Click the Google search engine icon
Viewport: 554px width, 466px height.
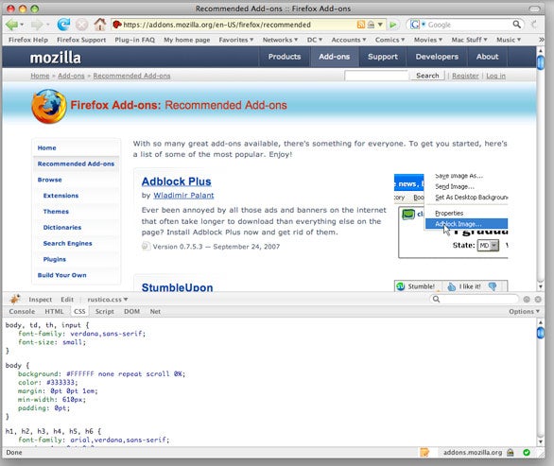click(415, 25)
